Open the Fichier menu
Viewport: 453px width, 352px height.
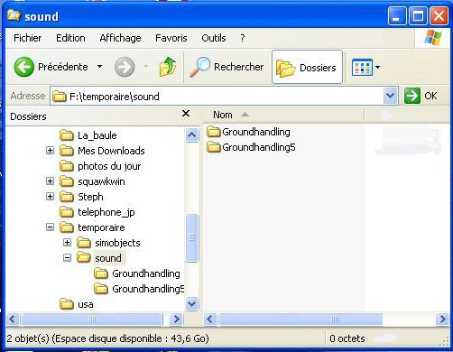click(28, 38)
